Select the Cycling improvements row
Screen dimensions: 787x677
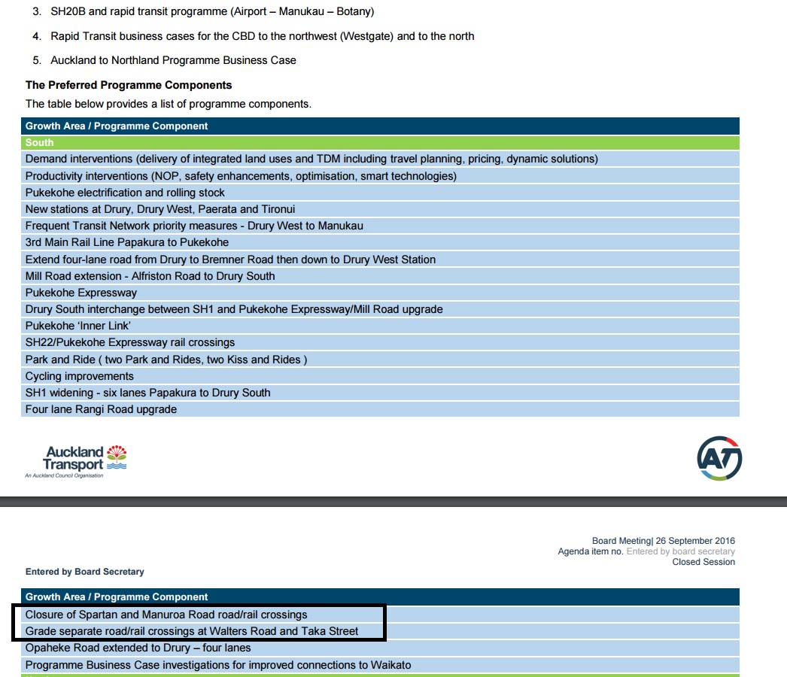(80, 376)
